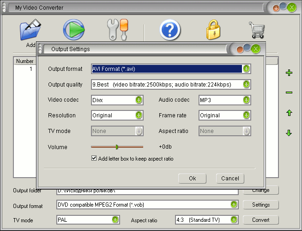302x231 pixels.
Task: Click the Volume slider handle
Action: pyautogui.click(x=117, y=147)
